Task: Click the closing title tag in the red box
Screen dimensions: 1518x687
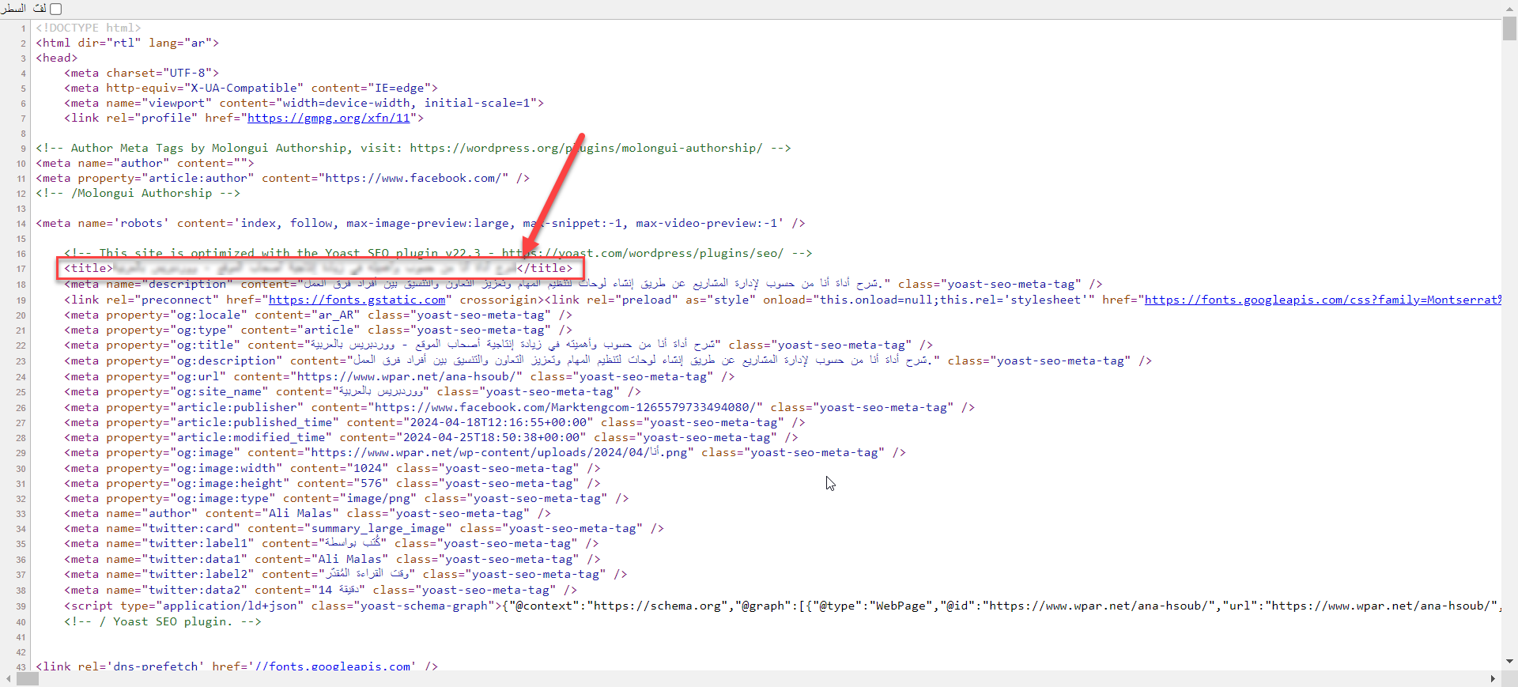Action: tap(545, 269)
